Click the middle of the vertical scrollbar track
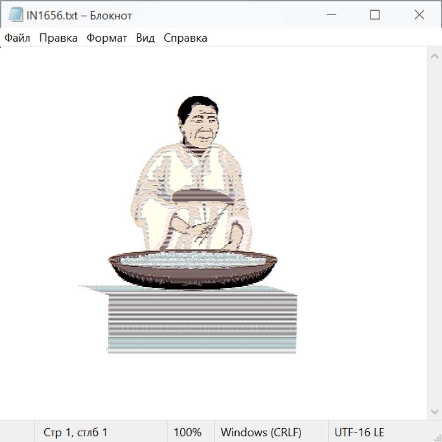Image resolution: width=442 pixels, height=442 pixels. [x=434, y=234]
